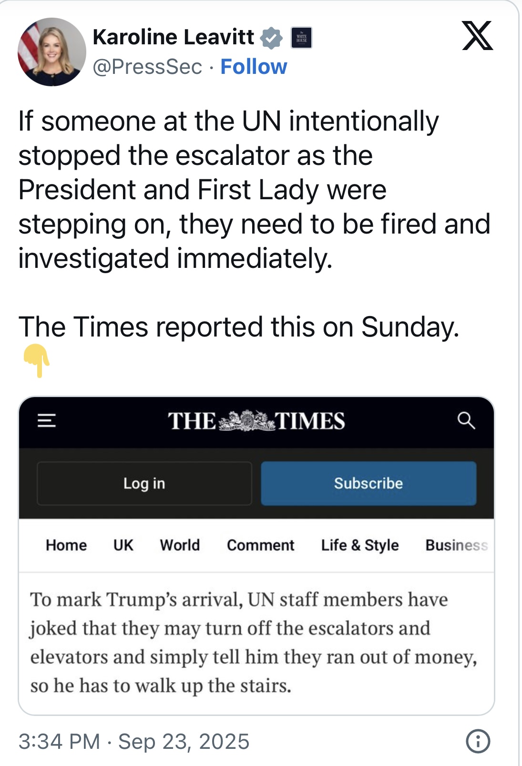
Task: Click The Times masthead logo
Action: [x=256, y=421]
